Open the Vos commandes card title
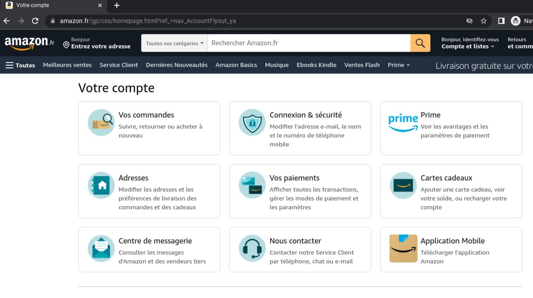 point(146,115)
